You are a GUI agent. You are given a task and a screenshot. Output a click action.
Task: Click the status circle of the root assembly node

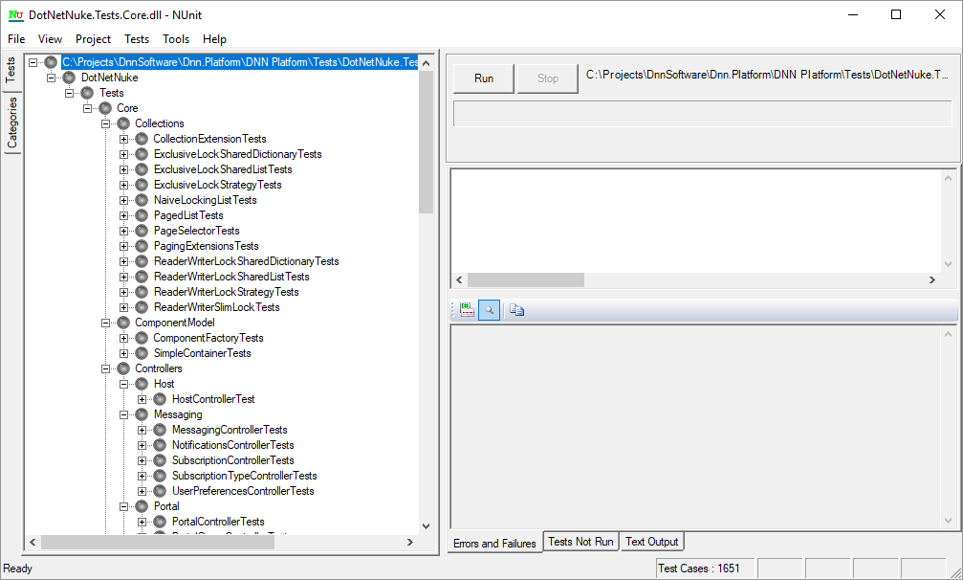point(51,62)
